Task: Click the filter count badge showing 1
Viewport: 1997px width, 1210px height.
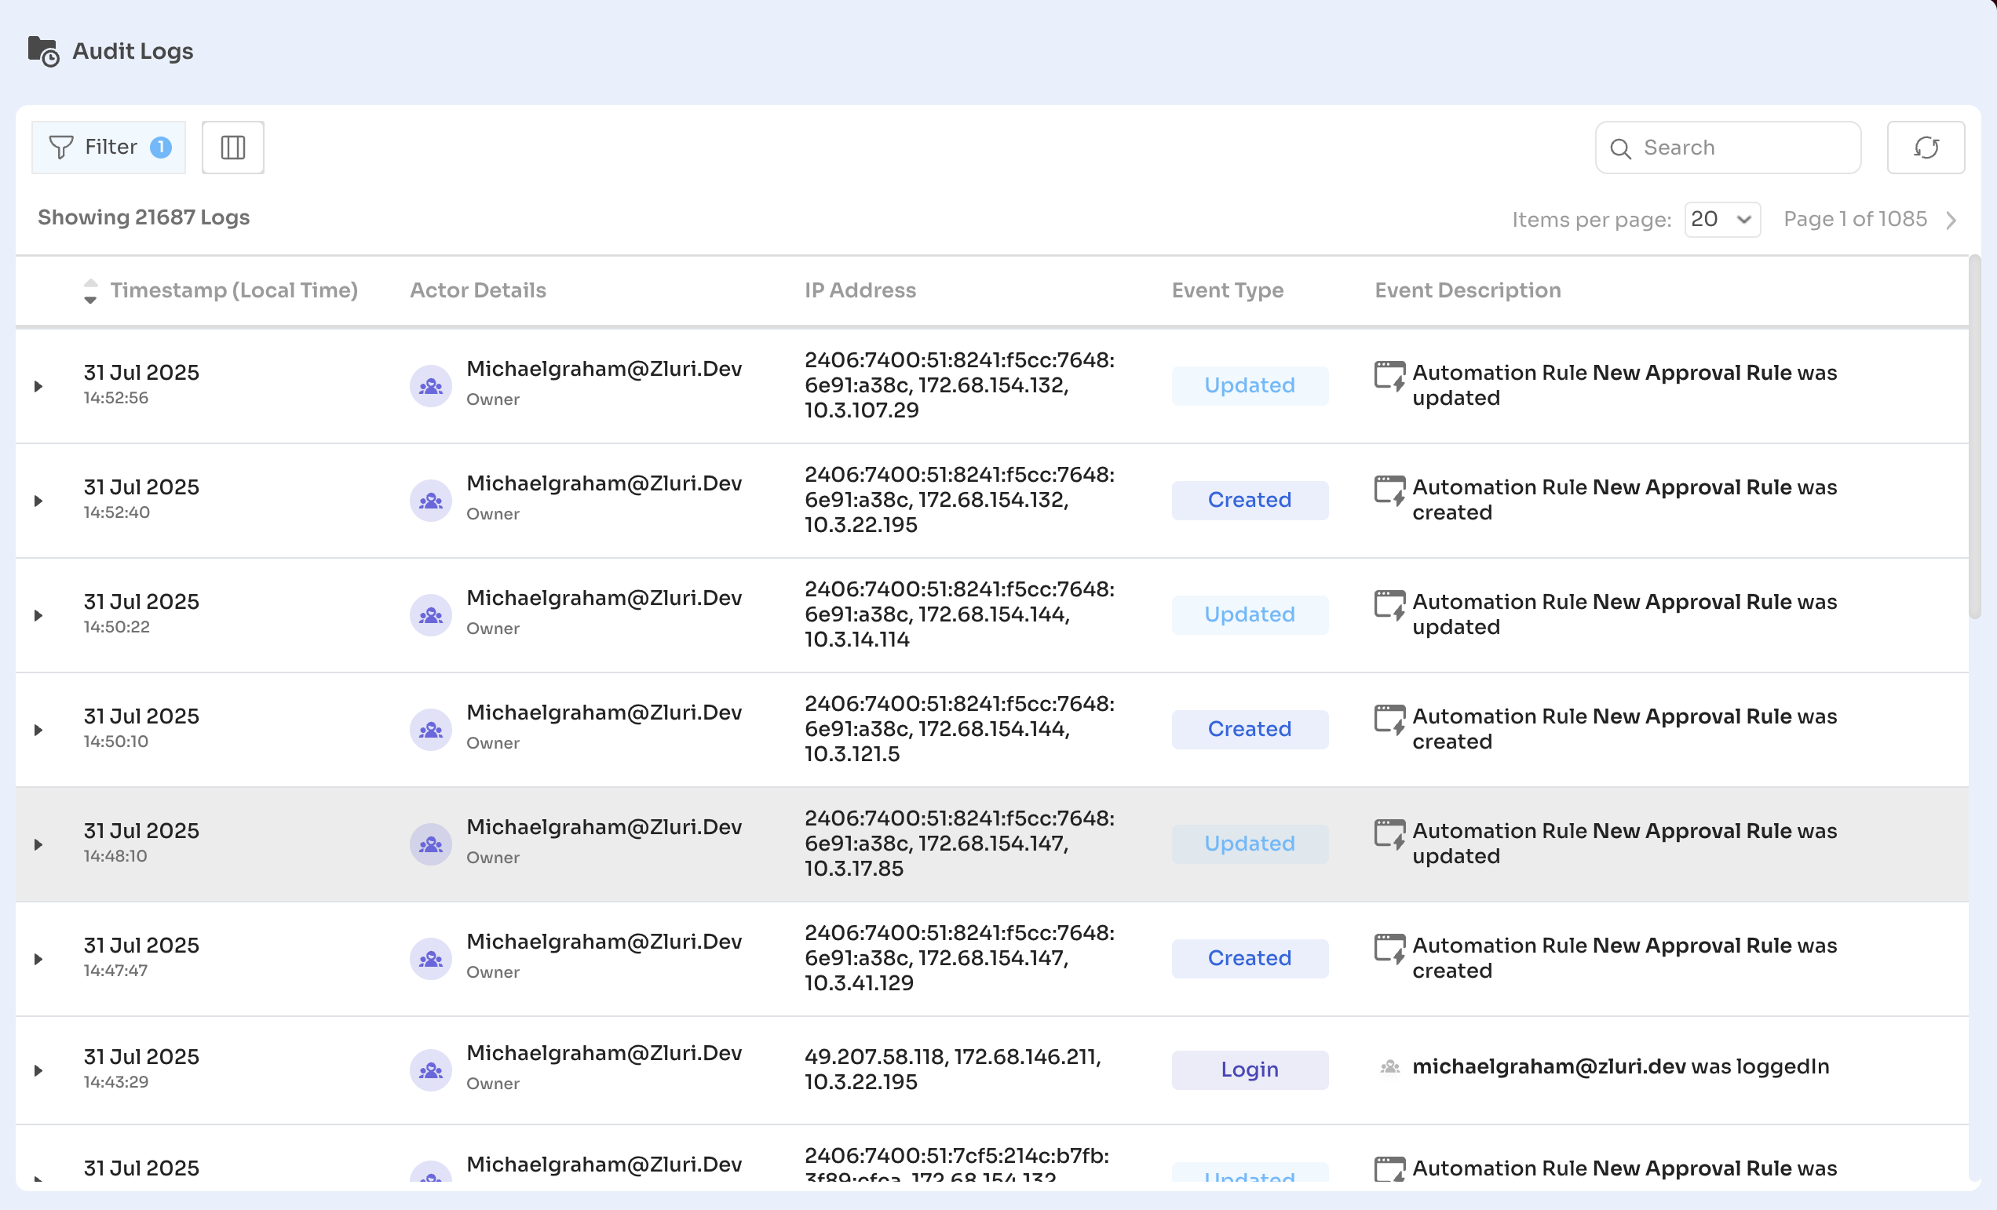Action: [160, 148]
